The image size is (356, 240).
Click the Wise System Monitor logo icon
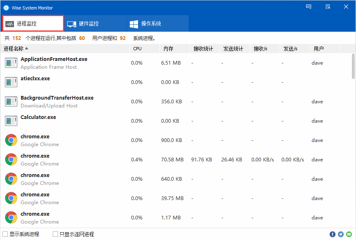[x=6, y=8]
